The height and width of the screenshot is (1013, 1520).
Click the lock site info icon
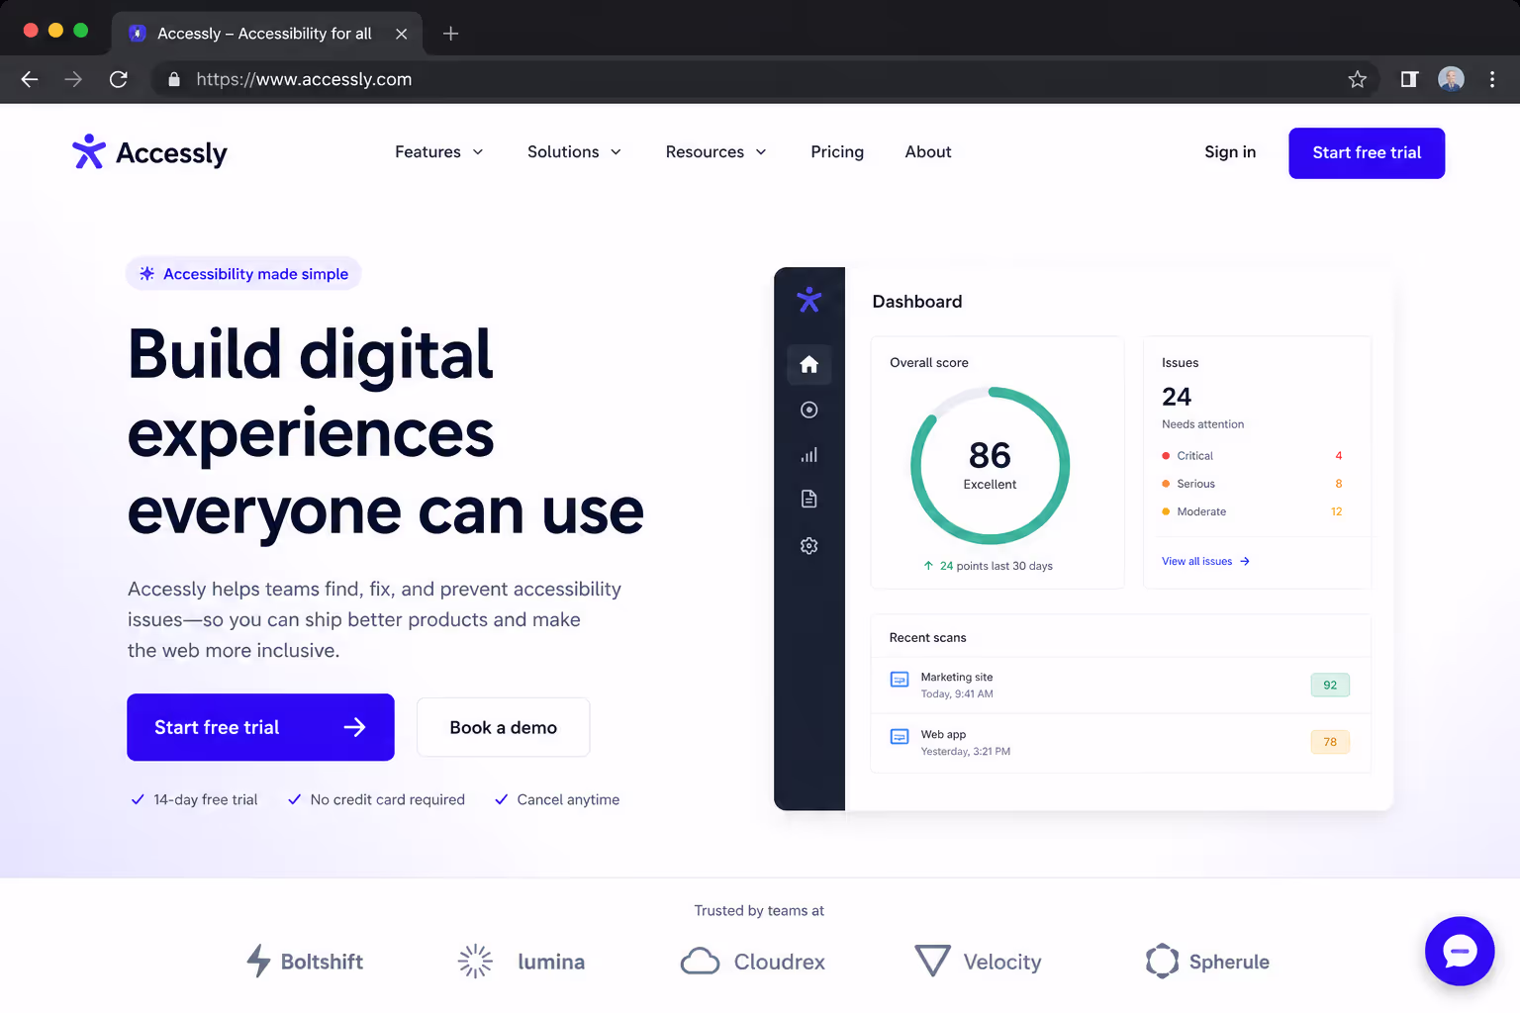click(174, 79)
